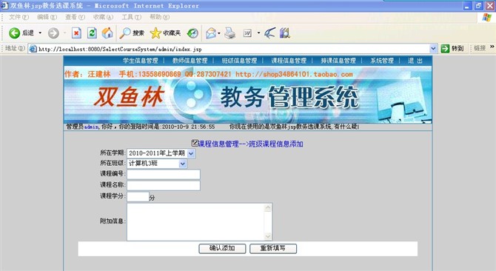Open the 查看 (View) menu
This screenshot has height=271, width=496.
coord(75,17)
